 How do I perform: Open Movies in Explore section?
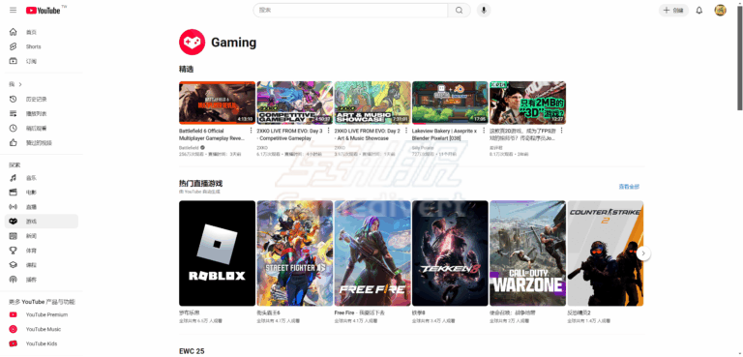point(42,192)
